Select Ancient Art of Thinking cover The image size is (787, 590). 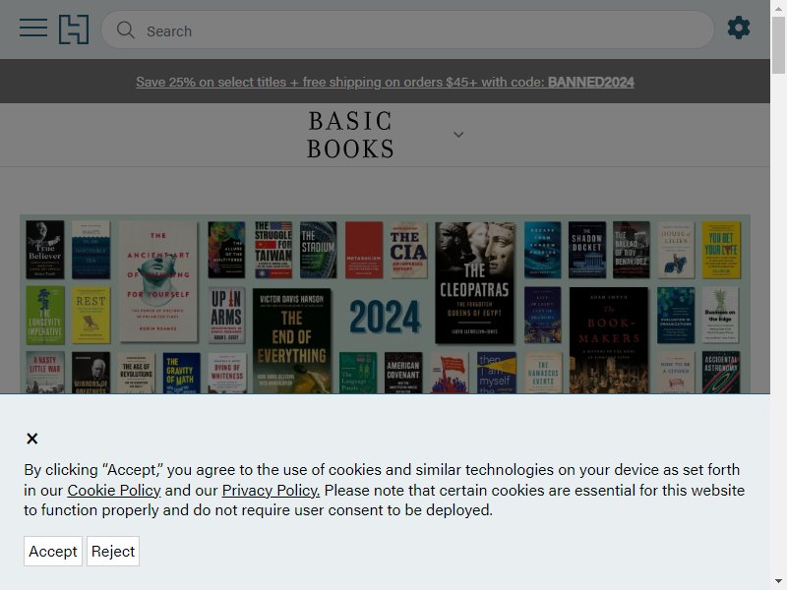point(158,282)
